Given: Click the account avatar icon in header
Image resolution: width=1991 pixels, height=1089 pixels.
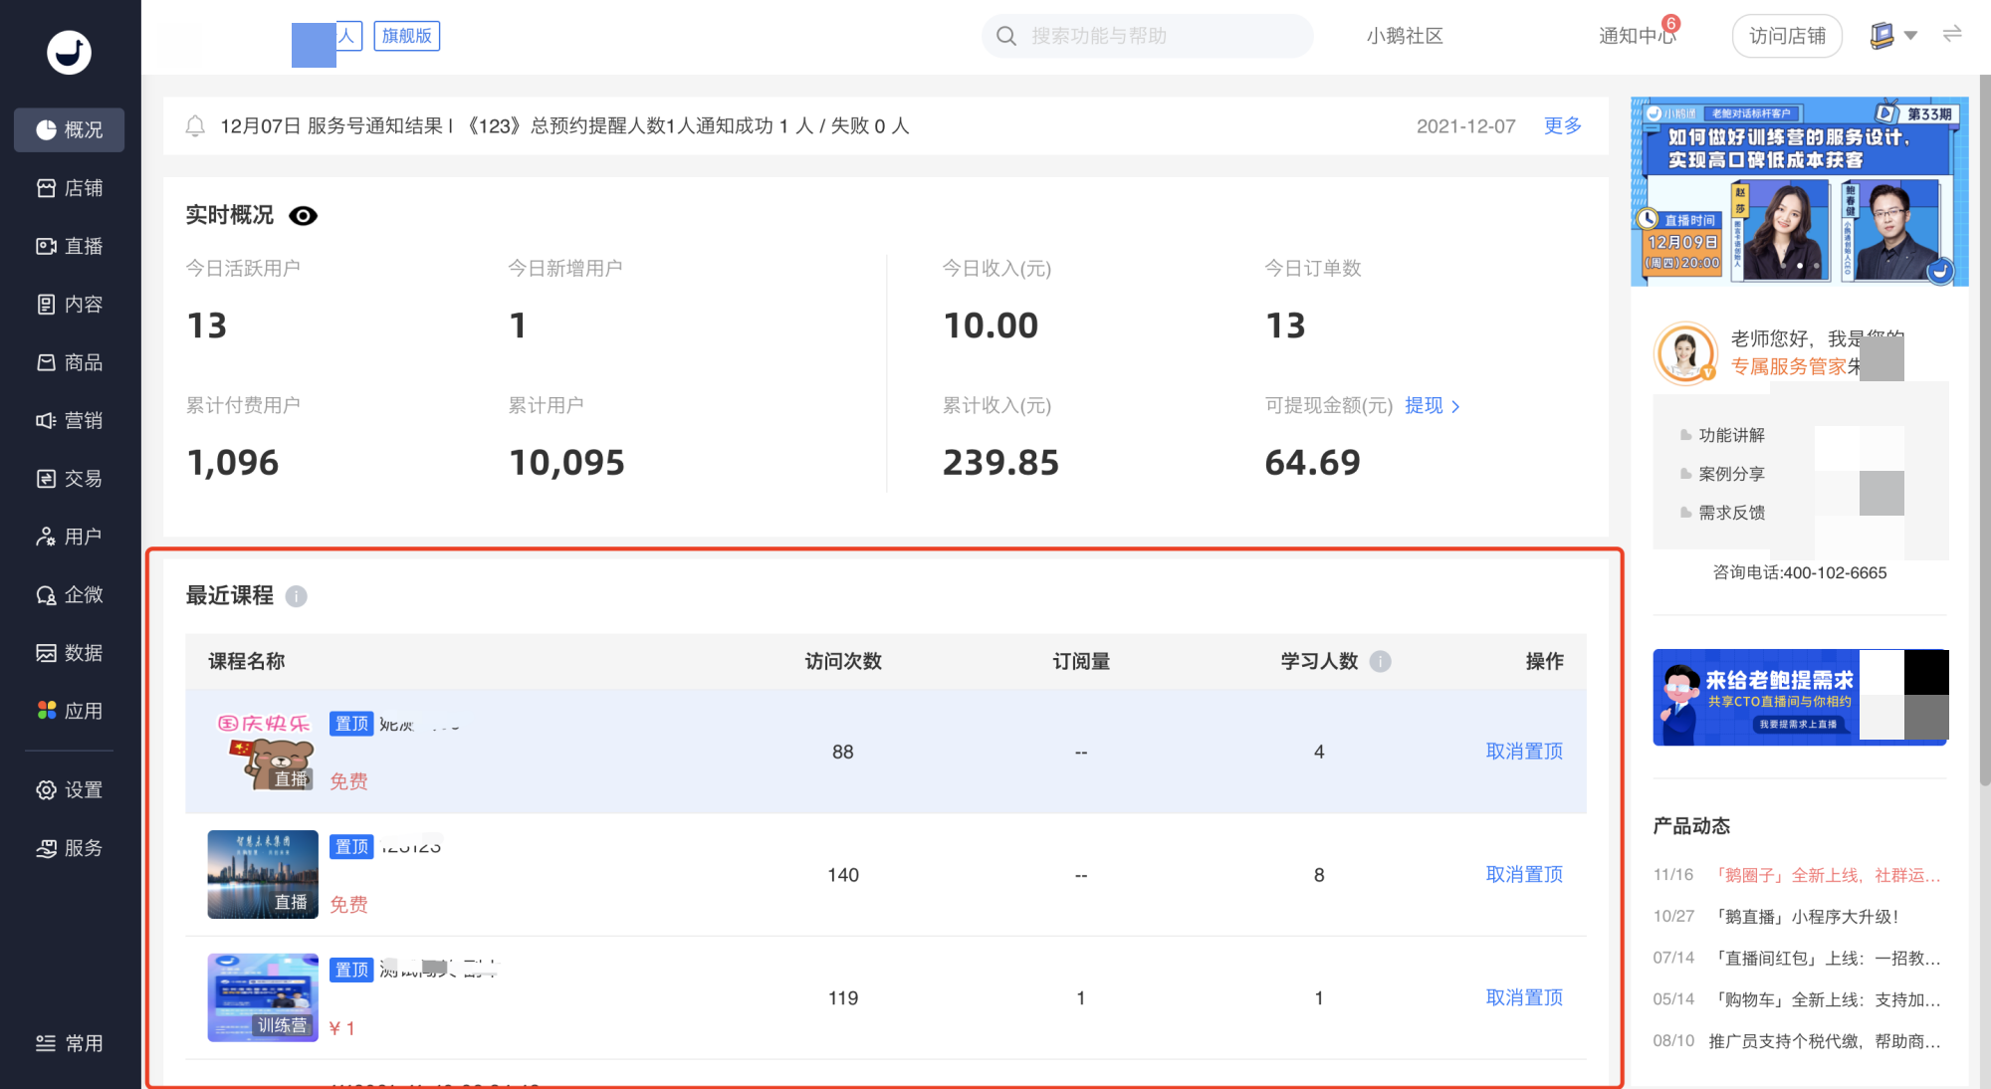Looking at the screenshot, I should [x=1881, y=36].
